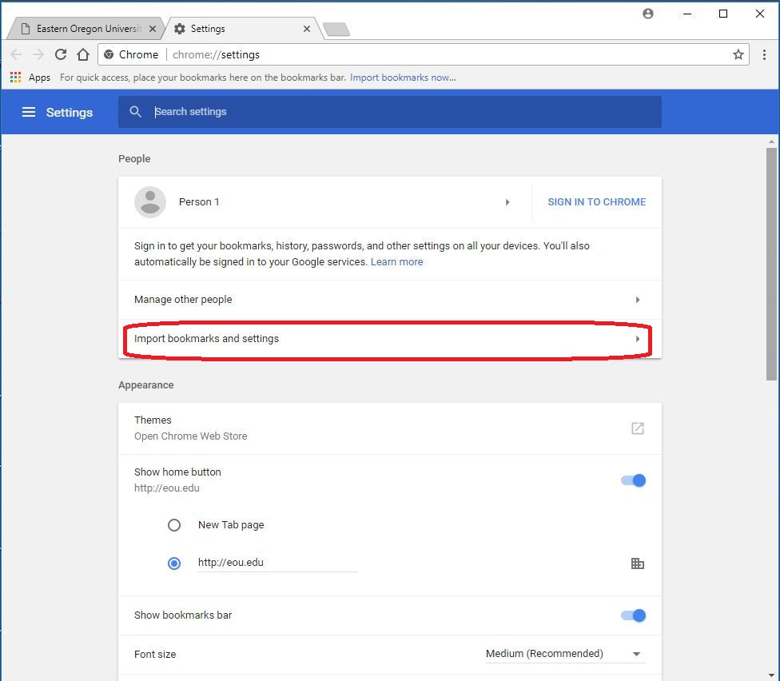The image size is (780, 681).
Task: Click the Sign in to Chrome button
Action: 596,202
